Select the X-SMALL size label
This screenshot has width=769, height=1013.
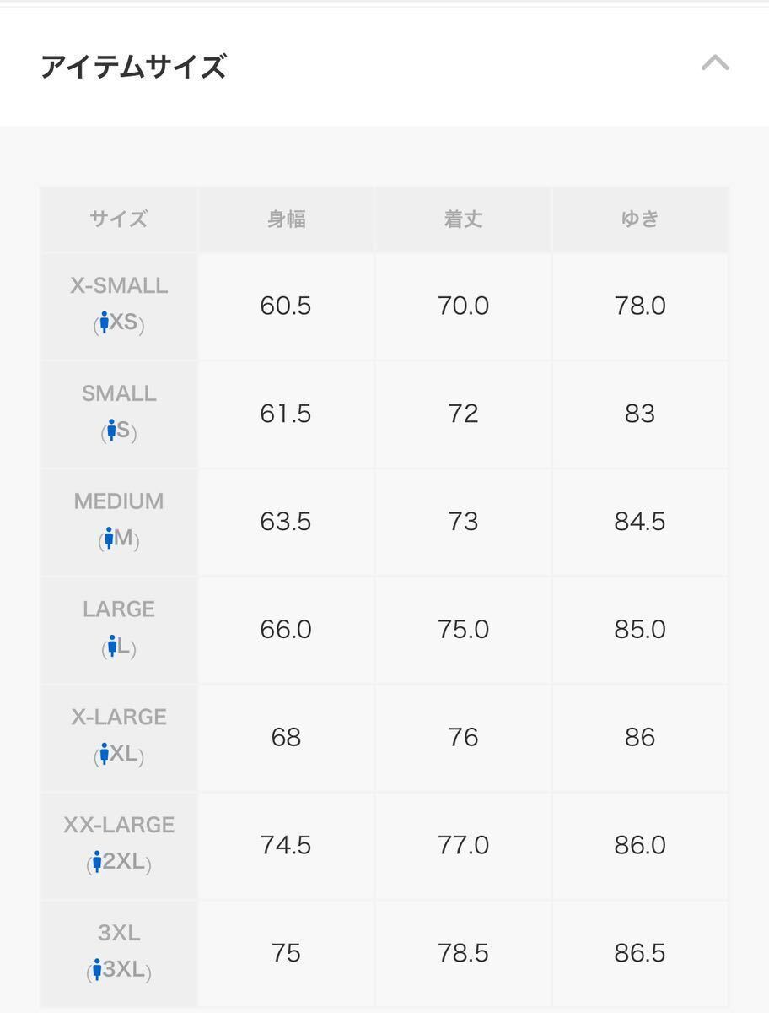pos(119,286)
